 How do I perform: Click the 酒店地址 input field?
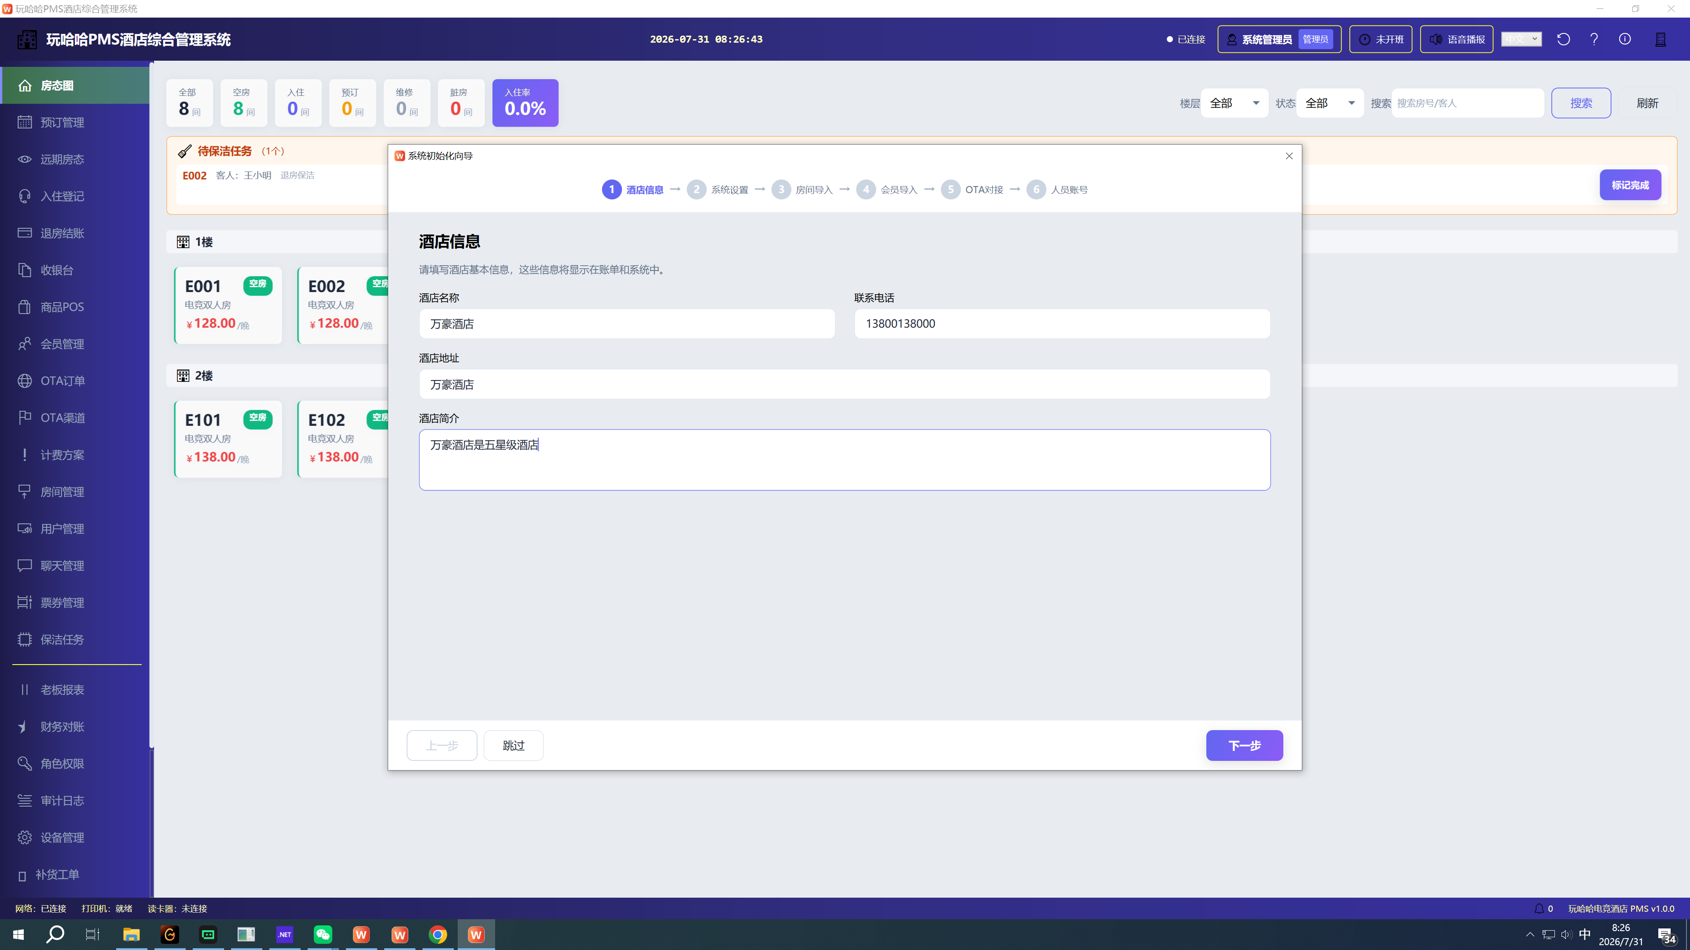click(x=845, y=384)
